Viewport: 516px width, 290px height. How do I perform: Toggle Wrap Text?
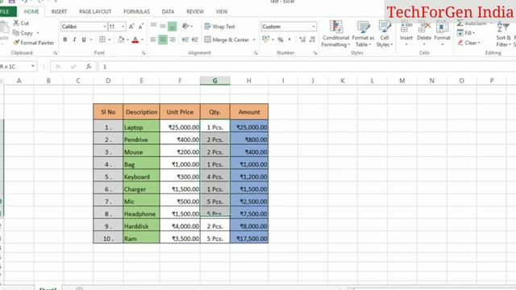219,27
